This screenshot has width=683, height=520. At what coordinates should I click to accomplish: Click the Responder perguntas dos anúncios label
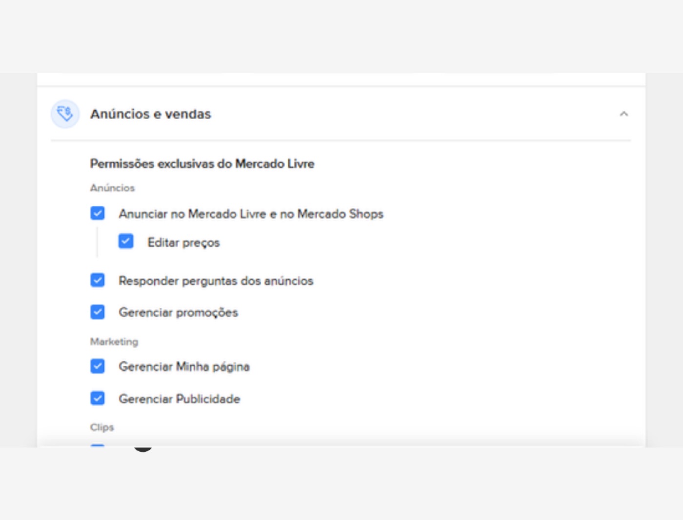(x=216, y=281)
